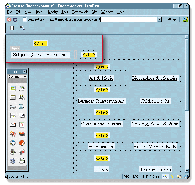Insert Line Break (BR) icon
The height and width of the screenshot is (185, 195).
coord(22,115)
